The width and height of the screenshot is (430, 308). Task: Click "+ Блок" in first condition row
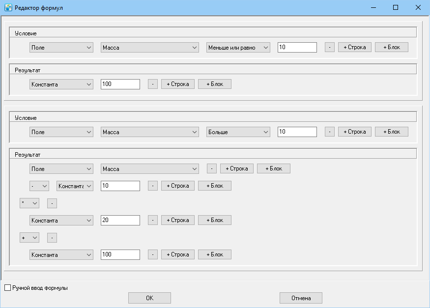pos(392,47)
